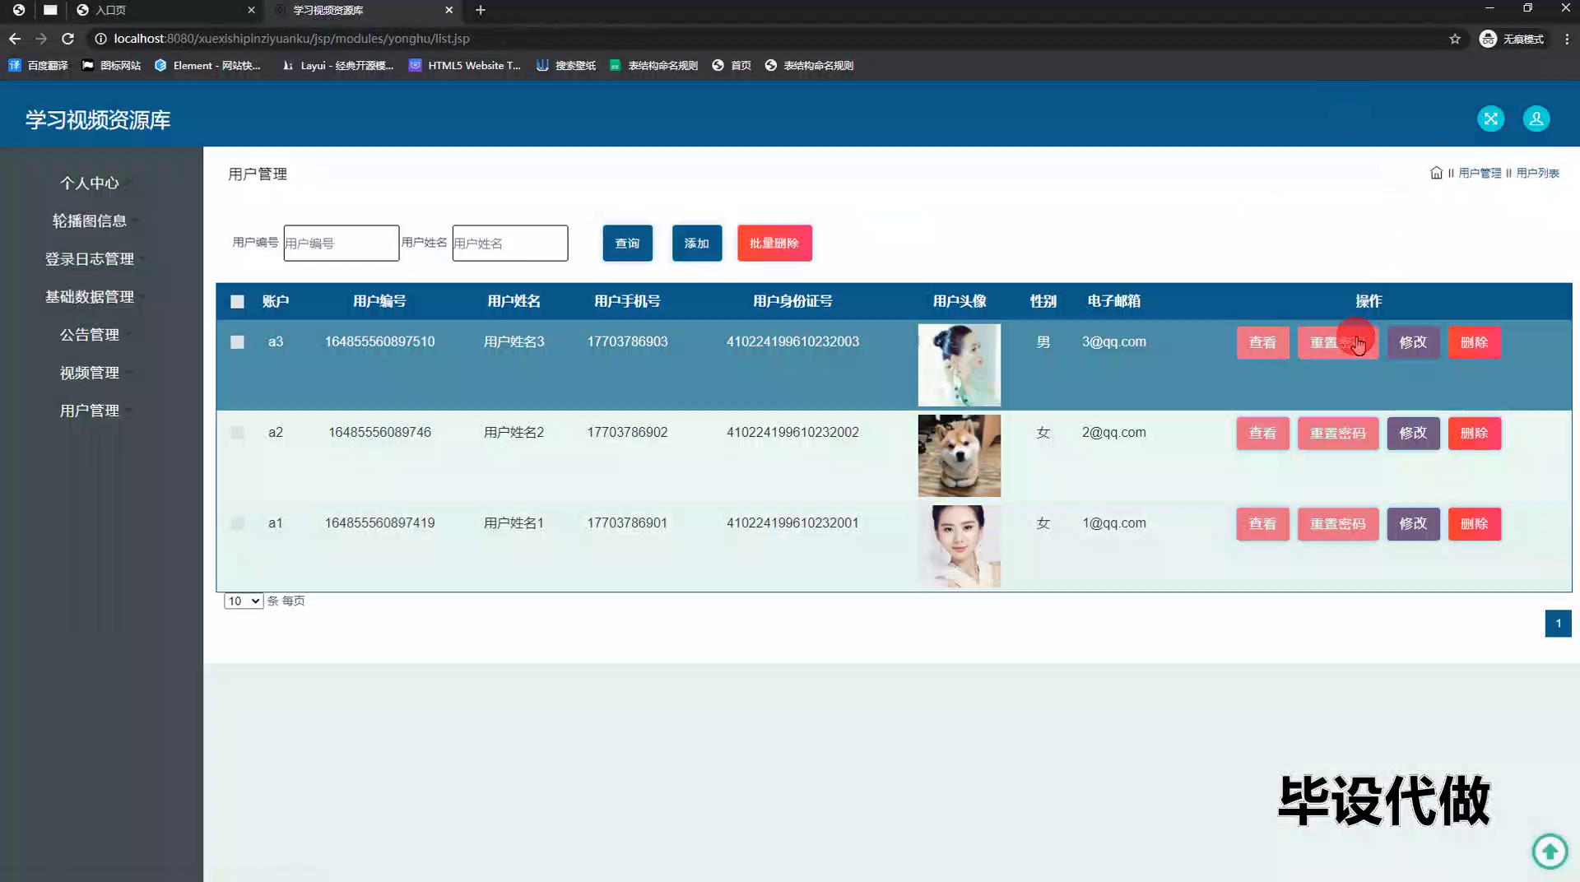Expand 轮播图信息 sidebar menu
The width and height of the screenshot is (1580, 882).
point(90,220)
